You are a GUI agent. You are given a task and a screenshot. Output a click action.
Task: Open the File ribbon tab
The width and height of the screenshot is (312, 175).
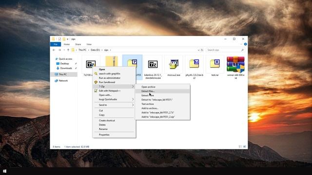[x=56, y=44]
